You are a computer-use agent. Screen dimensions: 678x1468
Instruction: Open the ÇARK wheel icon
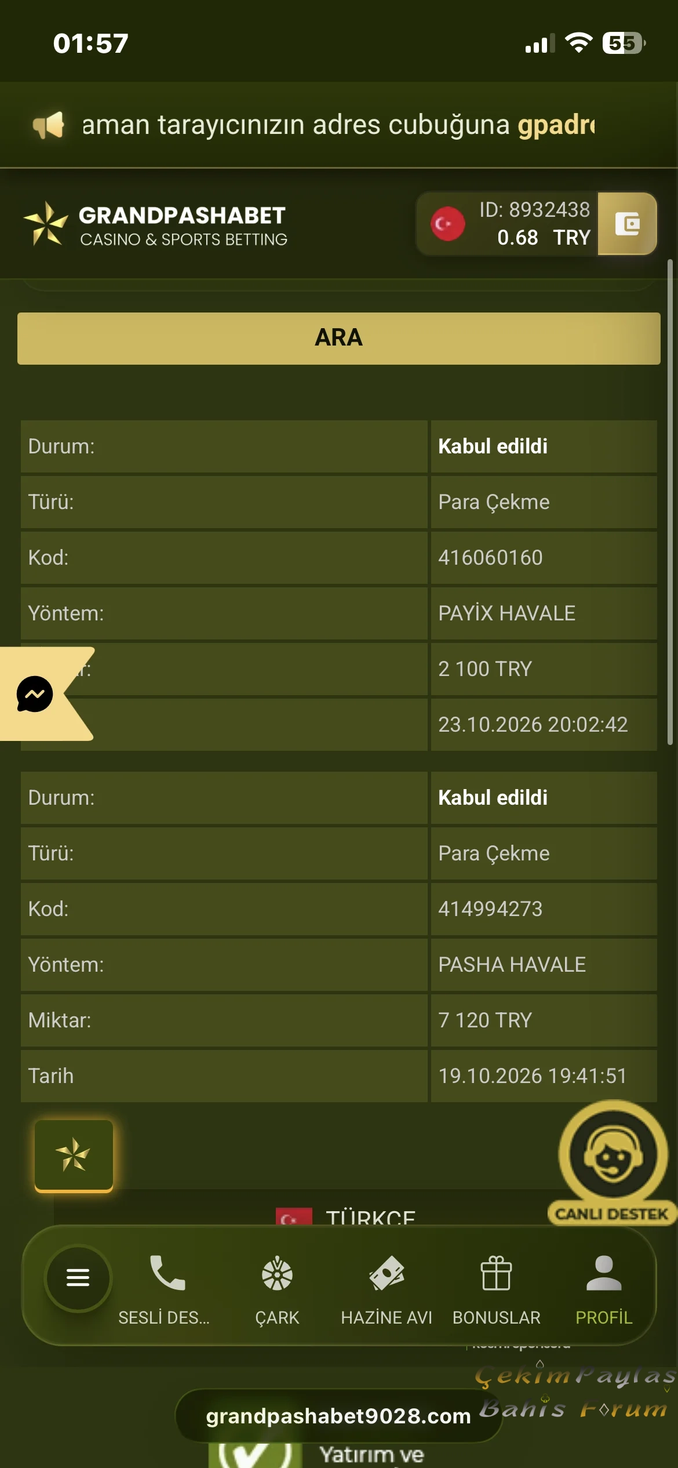click(277, 1274)
